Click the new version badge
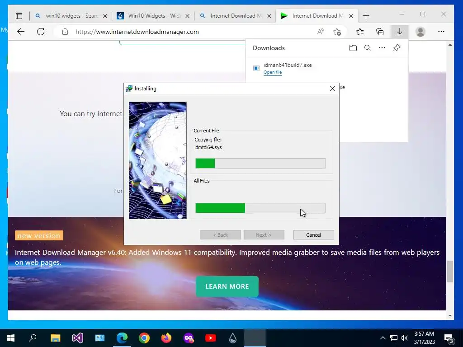 point(39,235)
